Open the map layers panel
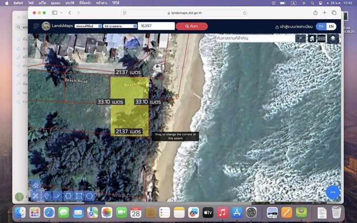The image size is (357, 223). pyautogui.click(x=333, y=39)
